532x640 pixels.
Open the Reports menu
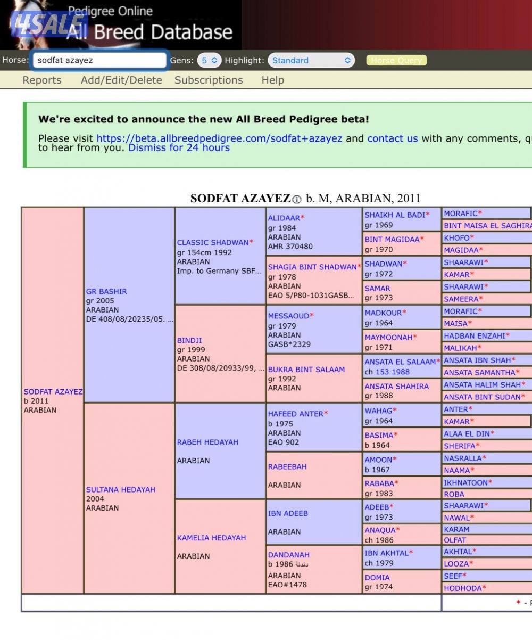pos(41,80)
